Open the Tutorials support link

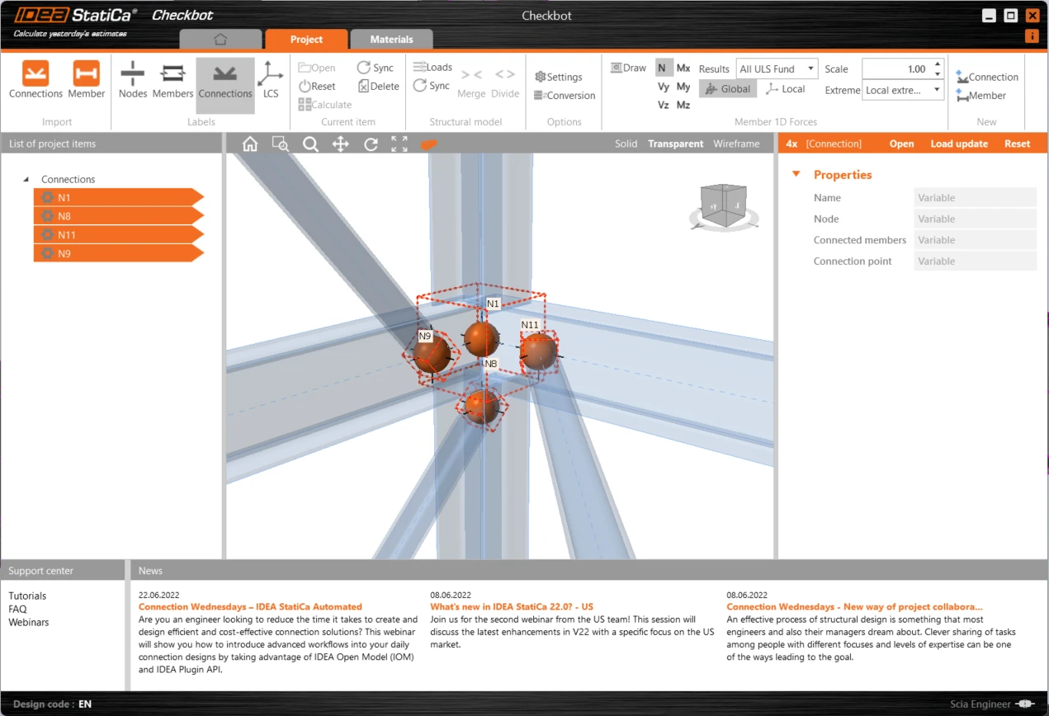click(x=27, y=596)
